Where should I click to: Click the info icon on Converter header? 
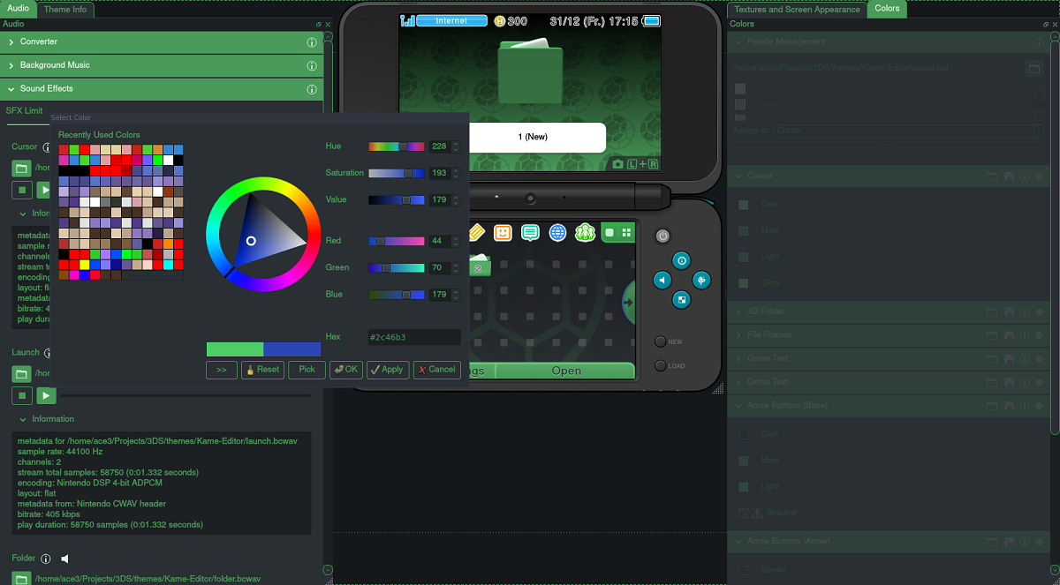click(x=312, y=41)
